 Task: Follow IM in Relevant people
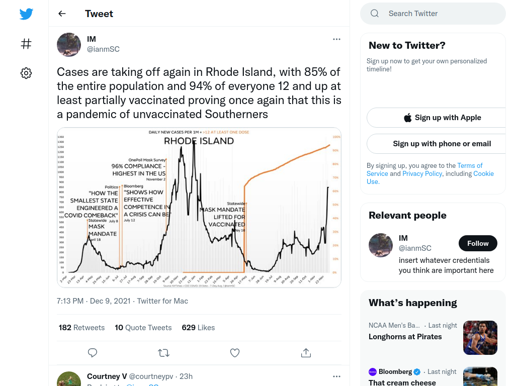(x=478, y=243)
